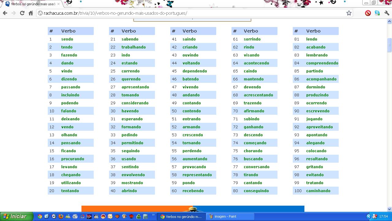
Task: Click the verb 'conversando'
Action: [257, 167]
